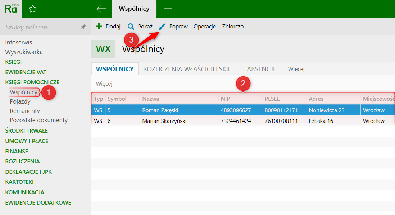Go back with the left arrow icon
395x215 pixels.
coord(101,9)
